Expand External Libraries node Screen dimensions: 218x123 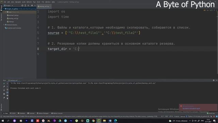click(x=4, y=25)
